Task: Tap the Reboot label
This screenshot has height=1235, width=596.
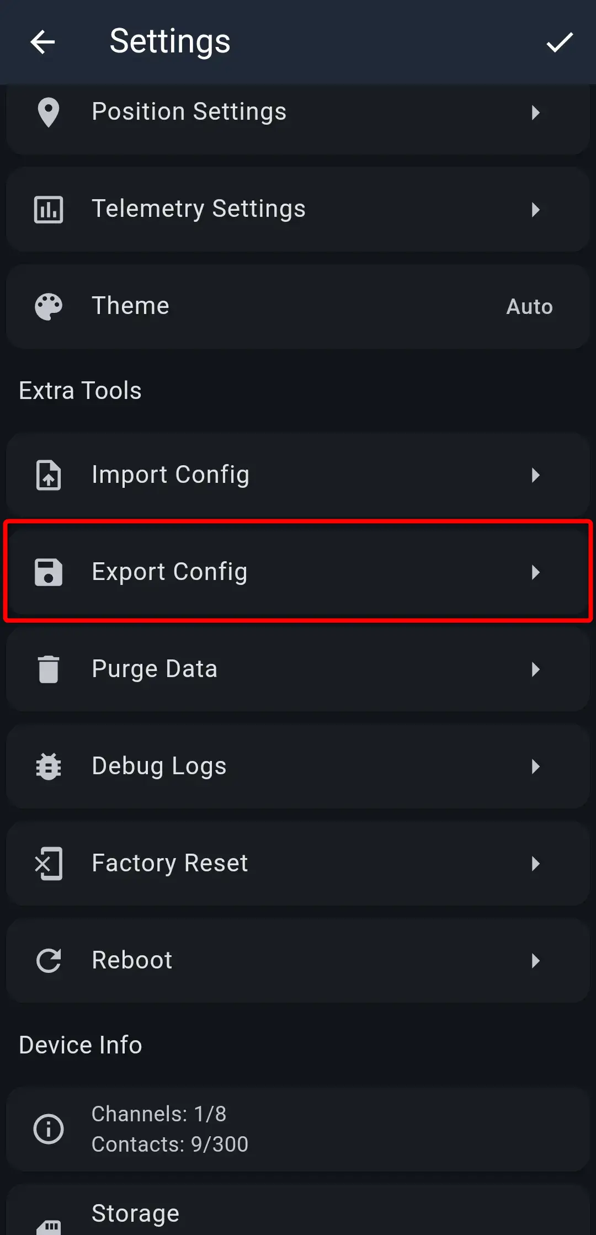Action: (x=132, y=960)
